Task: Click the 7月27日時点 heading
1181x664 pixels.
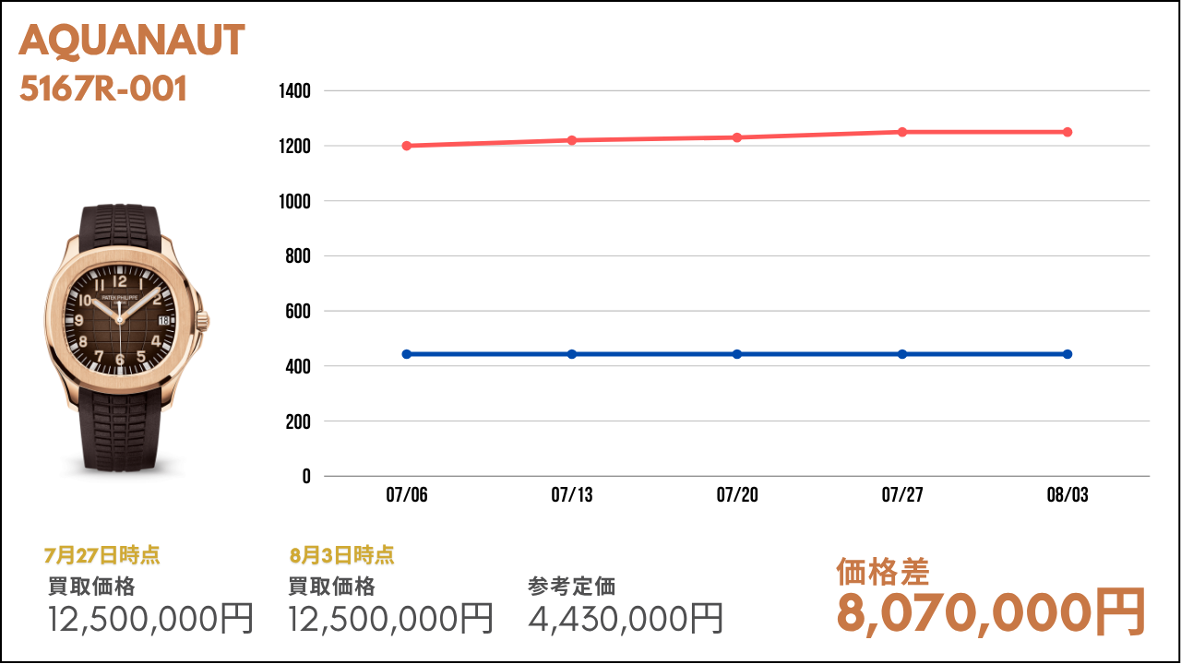Action: 101,555
